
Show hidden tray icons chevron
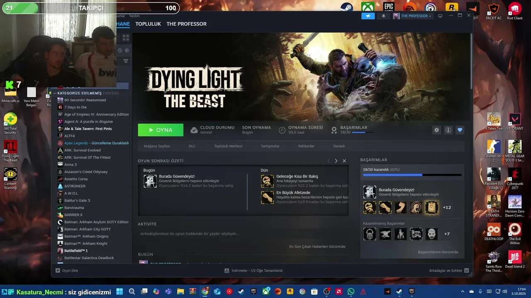[463, 292]
